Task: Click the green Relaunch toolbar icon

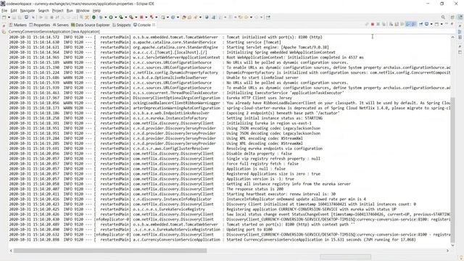Action: coord(94,17)
